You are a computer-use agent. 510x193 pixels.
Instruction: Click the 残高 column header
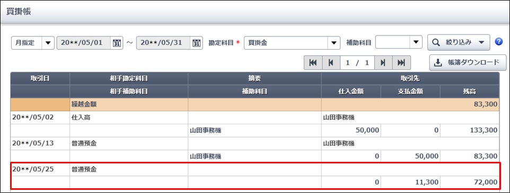[470, 91]
